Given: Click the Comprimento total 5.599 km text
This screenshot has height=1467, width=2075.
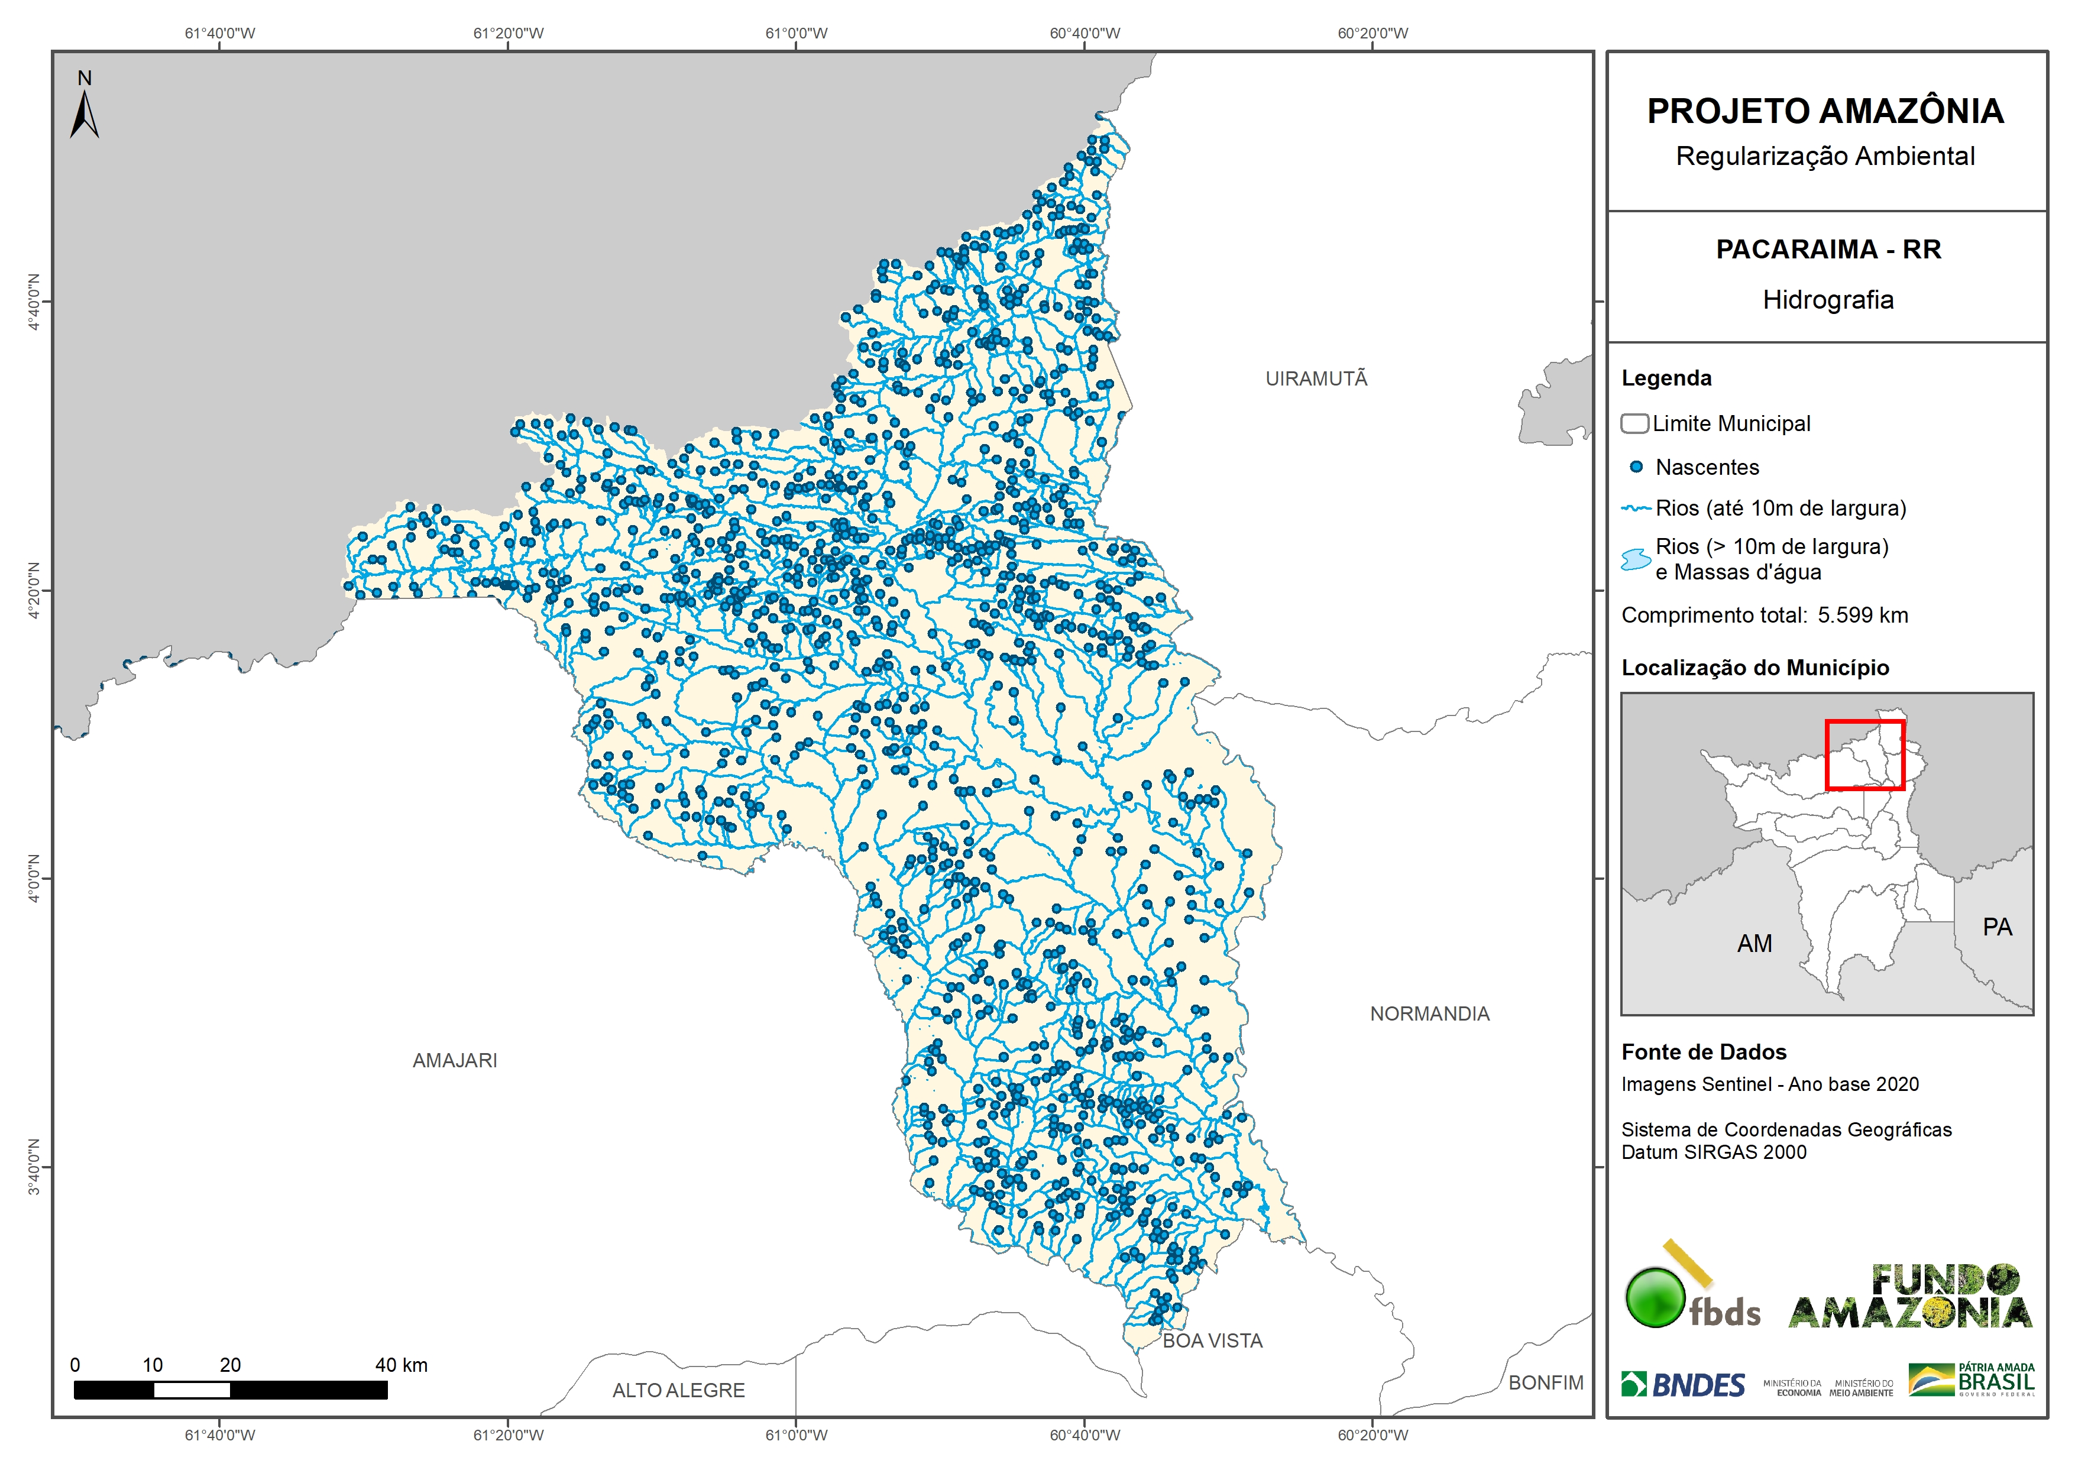Looking at the screenshot, I should click(x=1764, y=616).
